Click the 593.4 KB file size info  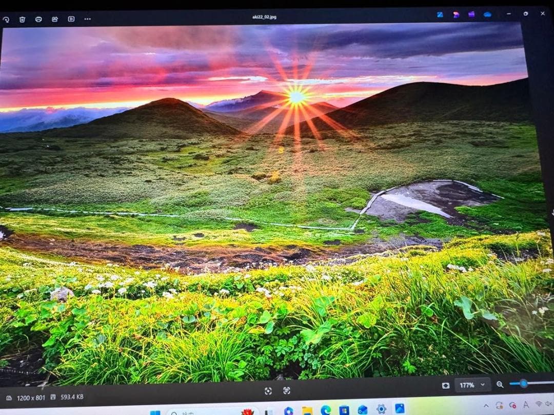[x=72, y=397]
